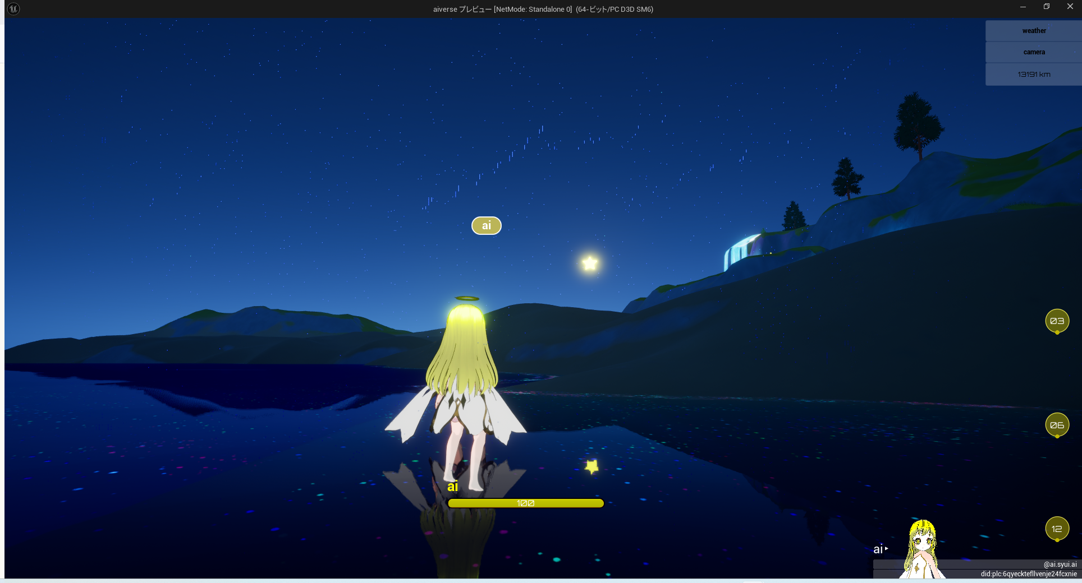The image size is (1082, 583).
Task: Click the golden halo above character's head
Action: click(x=467, y=298)
